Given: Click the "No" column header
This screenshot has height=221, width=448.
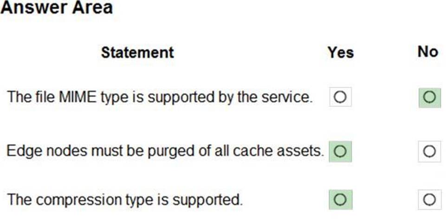Looking at the screenshot, I should (x=428, y=52).
